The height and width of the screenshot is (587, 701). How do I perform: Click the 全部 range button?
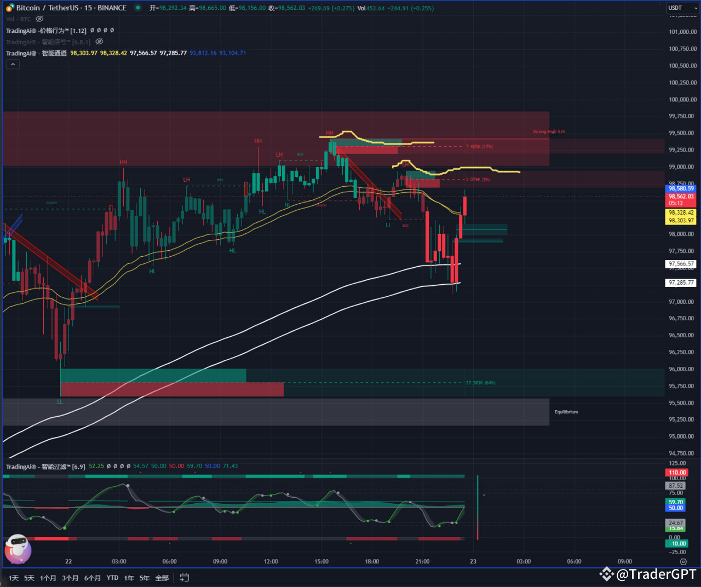162,578
